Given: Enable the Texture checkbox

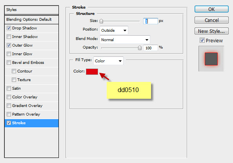Looking at the screenshot, I should pyautogui.click(x=14, y=80).
